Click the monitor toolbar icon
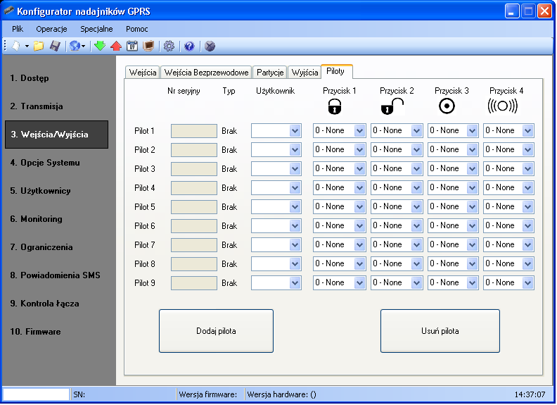557x405 pixels. pyautogui.click(x=148, y=46)
